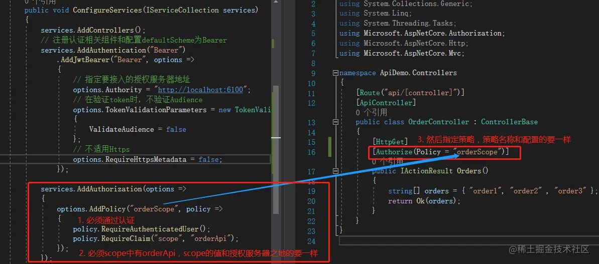Viewport: 599px width, 264px height.
Task: Click 'using System.Threading.Tasks;' line
Action: pos(398,23)
